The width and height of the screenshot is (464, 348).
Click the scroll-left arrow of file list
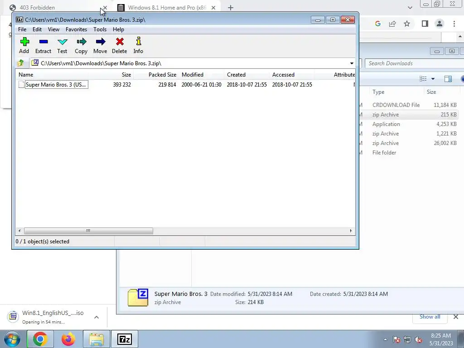click(19, 231)
